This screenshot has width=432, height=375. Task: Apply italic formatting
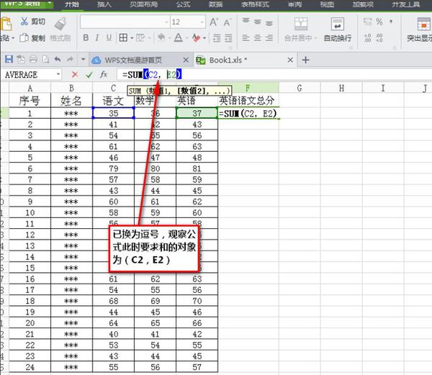[97, 37]
